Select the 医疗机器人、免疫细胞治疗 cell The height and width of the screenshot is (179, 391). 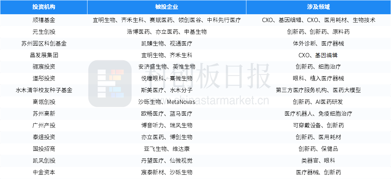[x=319, y=114]
